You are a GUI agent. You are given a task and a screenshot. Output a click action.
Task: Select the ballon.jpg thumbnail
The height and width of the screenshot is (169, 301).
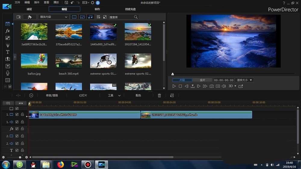(x=34, y=61)
